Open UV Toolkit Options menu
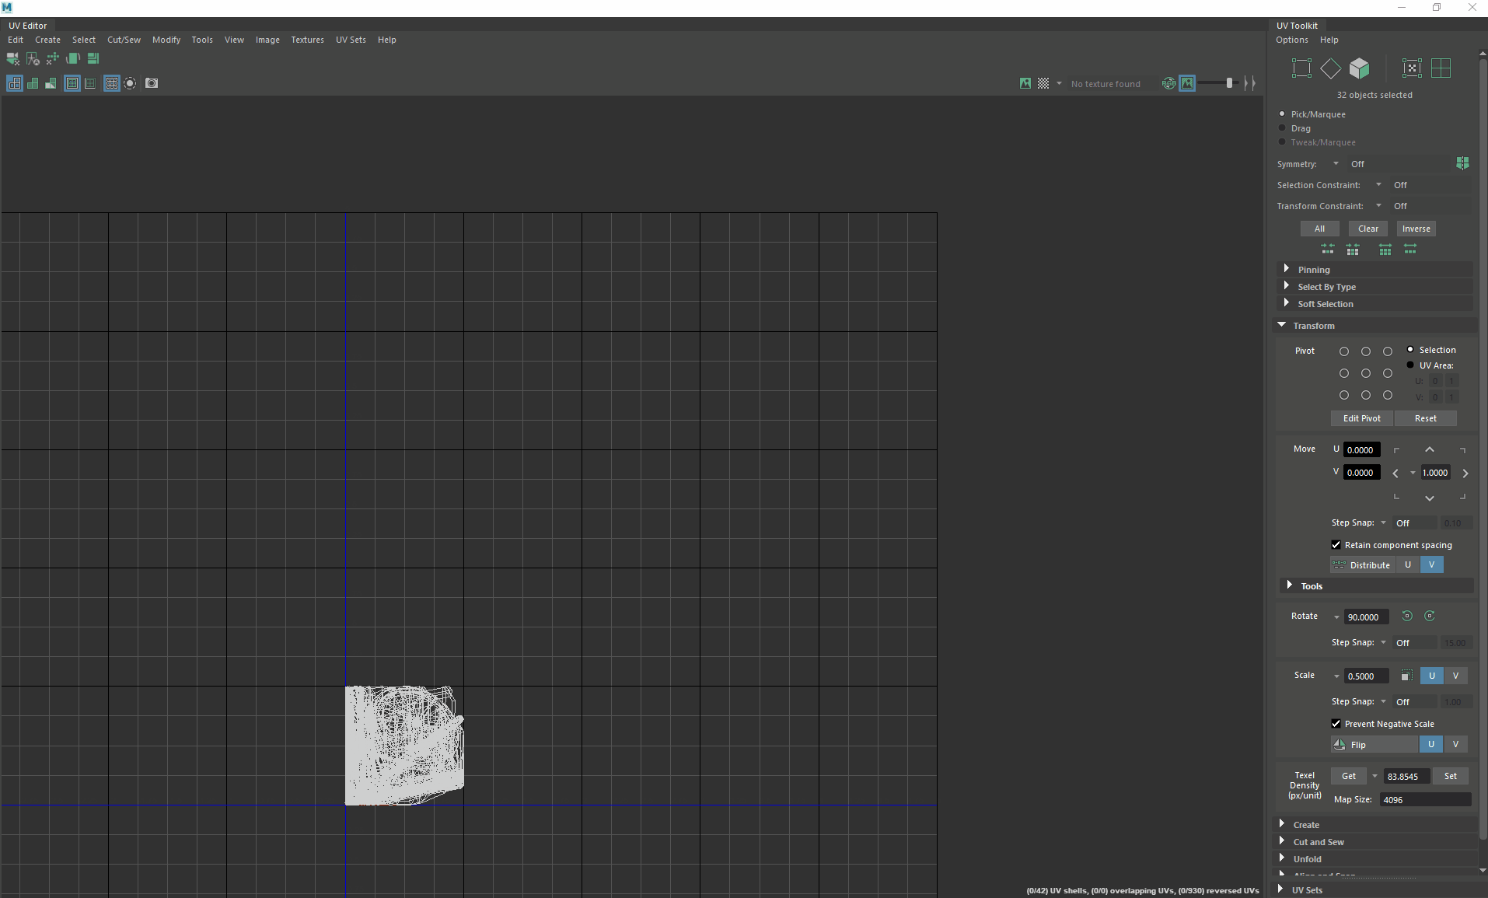Viewport: 1488px width, 898px height. [1291, 40]
